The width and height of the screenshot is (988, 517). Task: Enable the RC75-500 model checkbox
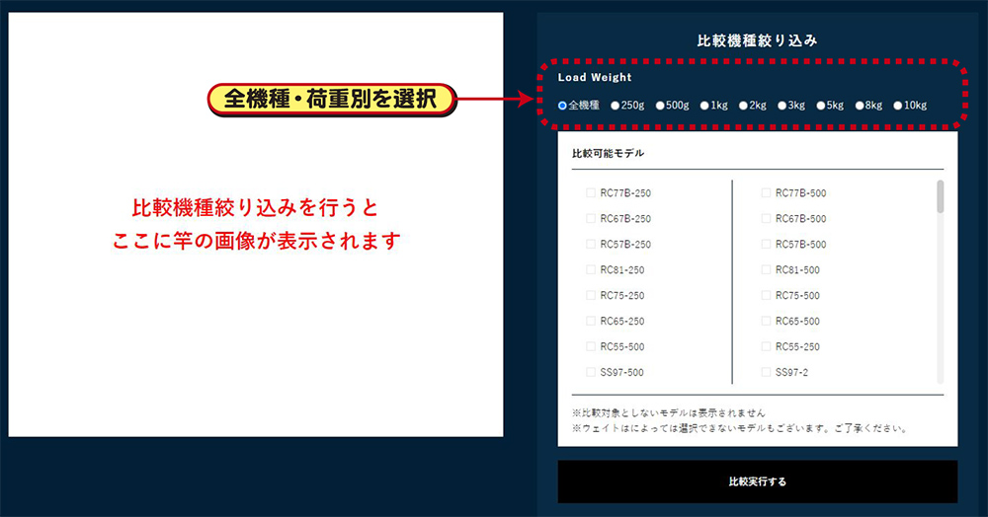pyautogui.click(x=766, y=296)
